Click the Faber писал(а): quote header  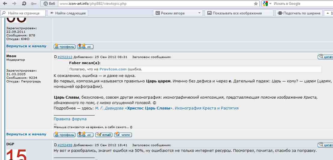point(85,63)
